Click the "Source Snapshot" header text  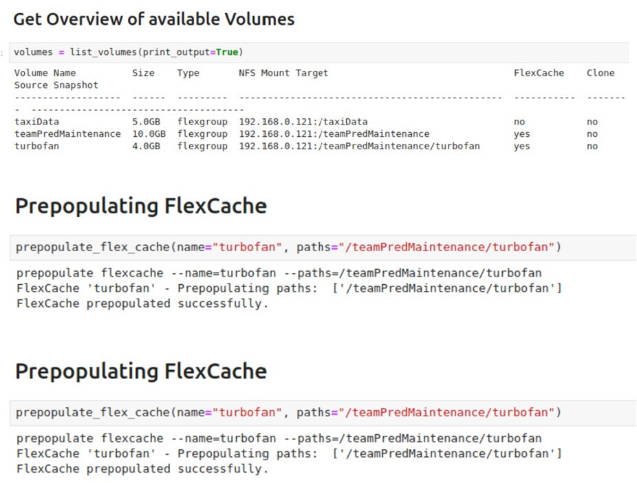tap(56, 85)
